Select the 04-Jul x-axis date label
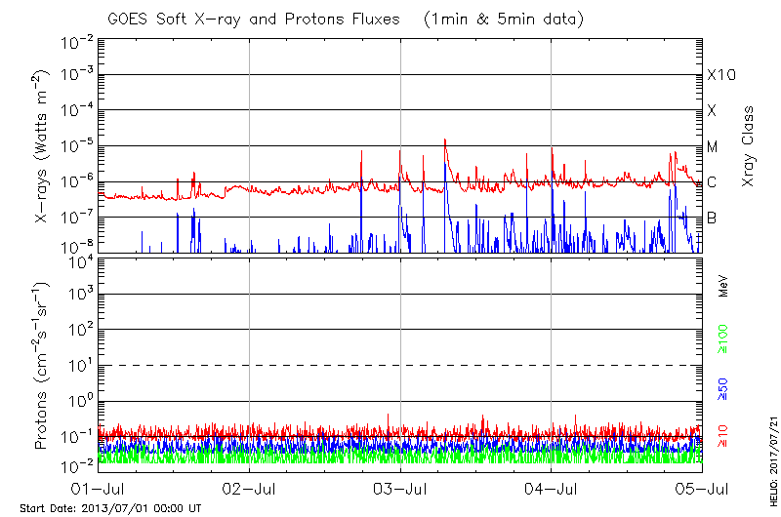Image resolution: width=781 pixels, height=517 pixels. pos(552,486)
